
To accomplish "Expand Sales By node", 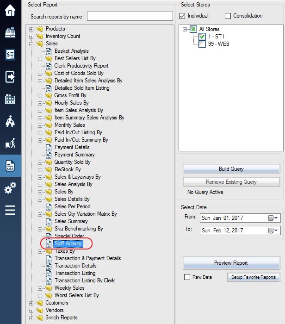I will click(x=40, y=192).
